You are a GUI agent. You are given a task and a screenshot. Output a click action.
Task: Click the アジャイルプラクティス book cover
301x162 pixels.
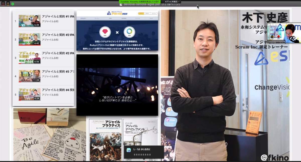click(105, 140)
